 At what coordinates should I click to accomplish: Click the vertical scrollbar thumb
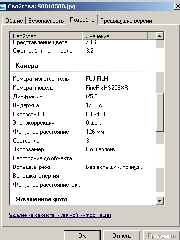click(160, 112)
